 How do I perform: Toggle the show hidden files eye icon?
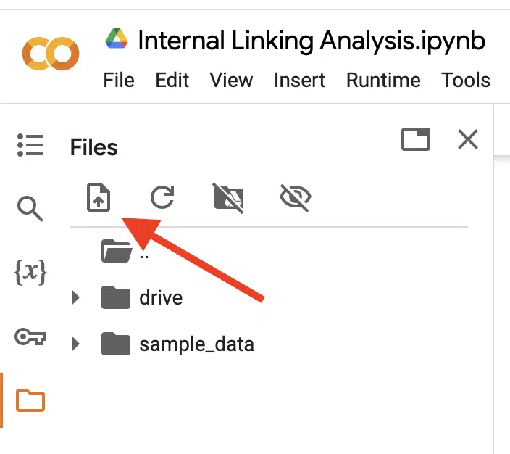296,197
